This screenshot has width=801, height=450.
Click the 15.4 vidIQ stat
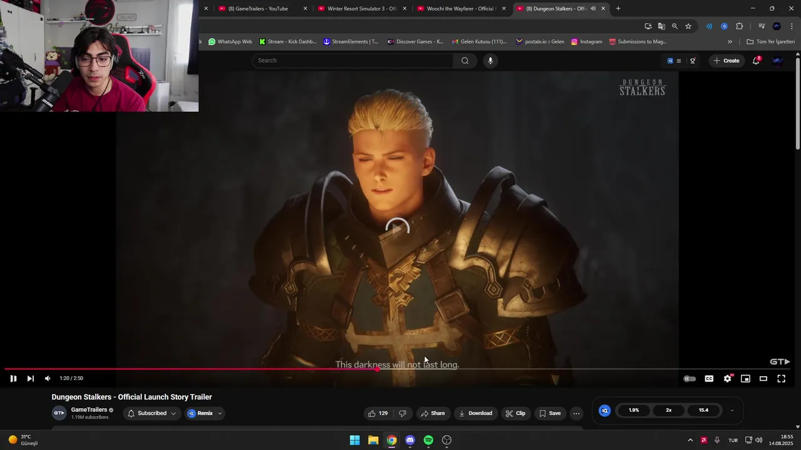(x=703, y=411)
